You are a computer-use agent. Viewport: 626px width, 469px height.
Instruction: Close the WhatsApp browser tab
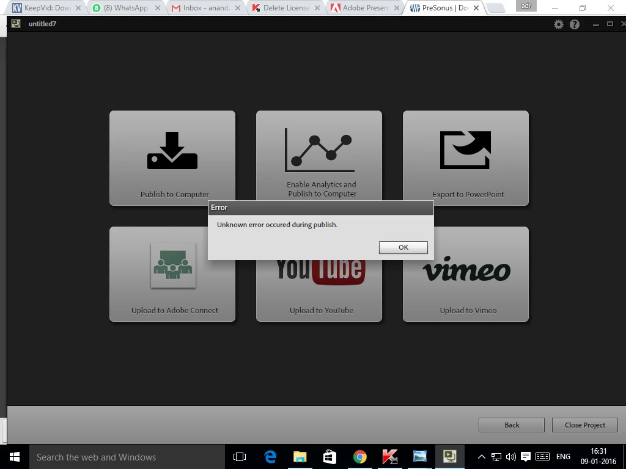click(x=158, y=7)
